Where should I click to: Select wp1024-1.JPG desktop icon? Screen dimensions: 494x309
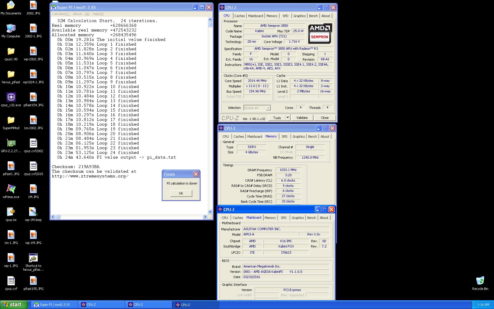pos(33,77)
